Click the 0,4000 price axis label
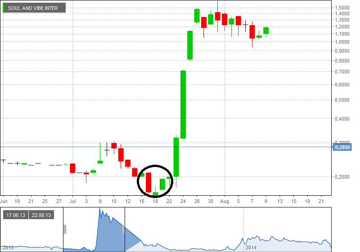 (342, 119)
